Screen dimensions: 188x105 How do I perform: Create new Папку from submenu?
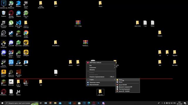(128, 80)
